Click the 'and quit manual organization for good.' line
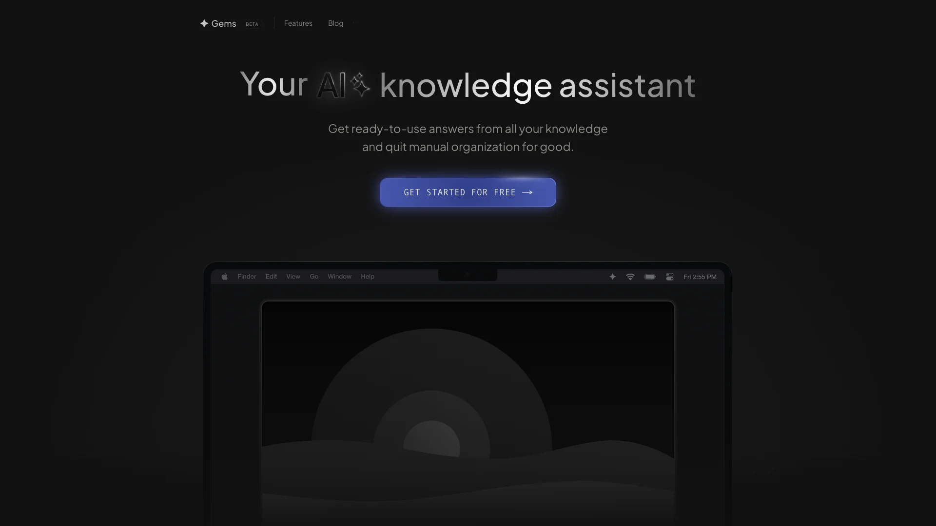The image size is (936, 526). [468, 147]
